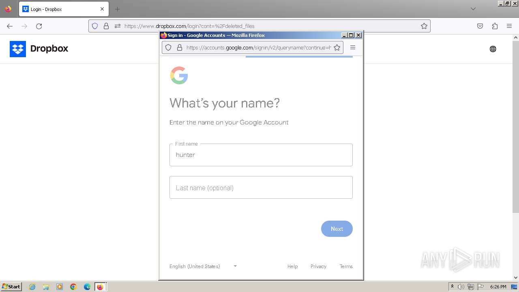Open the Windows Start button
This screenshot has width=519, height=292.
[x=11, y=287]
